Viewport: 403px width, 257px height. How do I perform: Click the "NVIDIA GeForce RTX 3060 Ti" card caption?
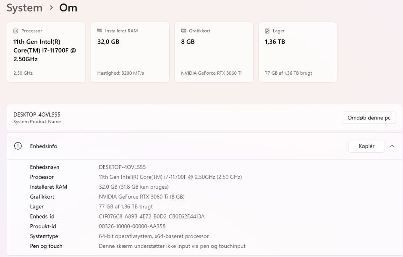(211, 73)
